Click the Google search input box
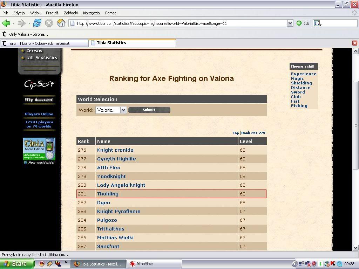The width and height of the screenshot is (359, 269). pyautogui.click(x=339, y=23)
